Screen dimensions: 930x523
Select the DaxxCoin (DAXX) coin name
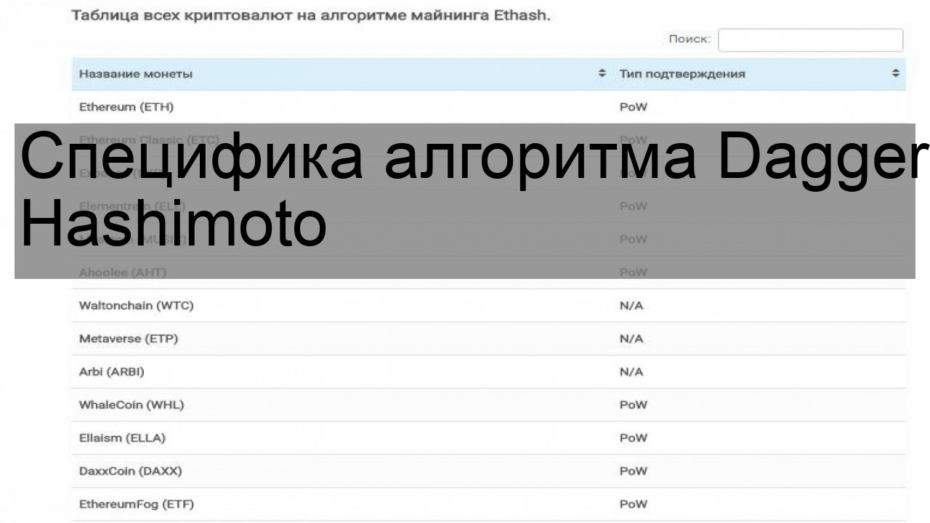pyautogui.click(x=131, y=471)
